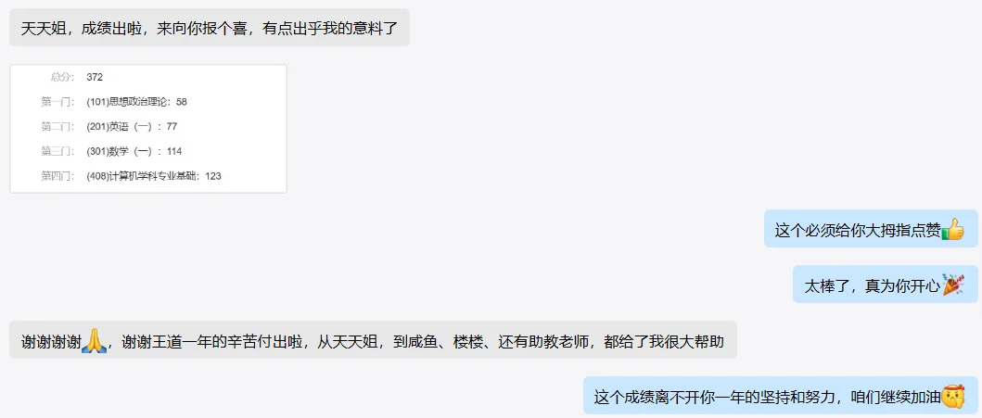
Task: Click the 第二门 label in score image
Action: [x=57, y=126]
